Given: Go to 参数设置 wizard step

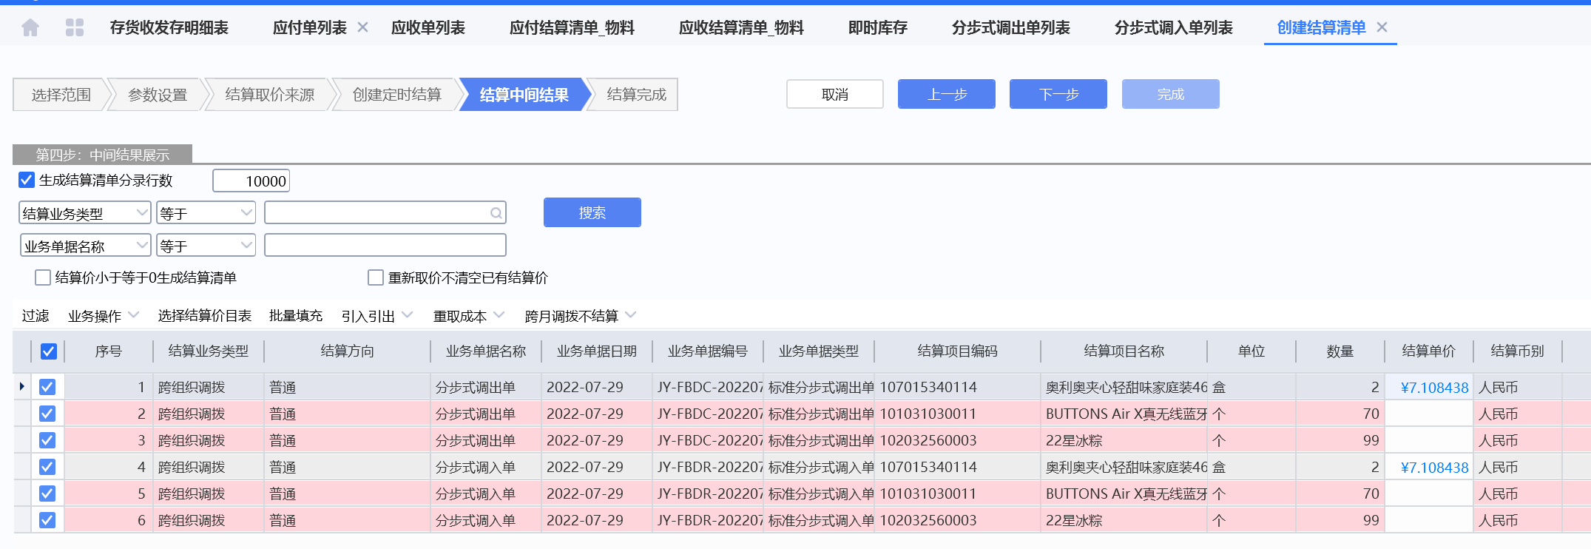Looking at the screenshot, I should pyautogui.click(x=158, y=95).
